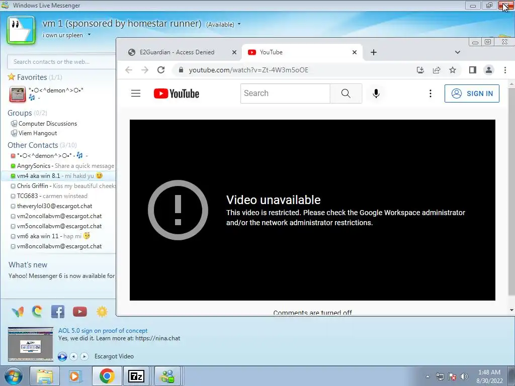Show hidden tray icons arrow
This screenshot has height=386, width=515.
coord(427,376)
